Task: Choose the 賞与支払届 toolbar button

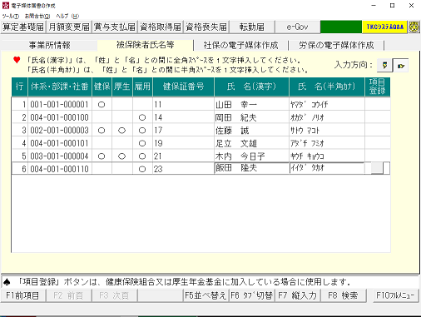Action: tap(115, 27)
